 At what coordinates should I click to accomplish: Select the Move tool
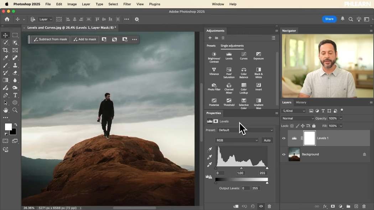tap(5, 35)
